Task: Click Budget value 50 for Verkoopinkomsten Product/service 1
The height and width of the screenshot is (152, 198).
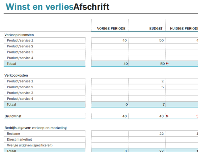Action: tap(162, 41)
